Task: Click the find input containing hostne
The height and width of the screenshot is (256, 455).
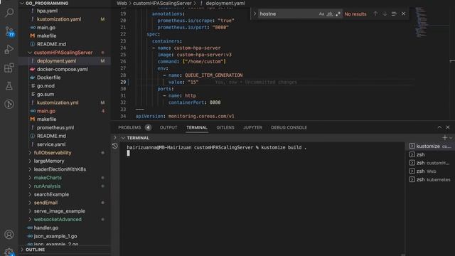Action: click(287, 14)
